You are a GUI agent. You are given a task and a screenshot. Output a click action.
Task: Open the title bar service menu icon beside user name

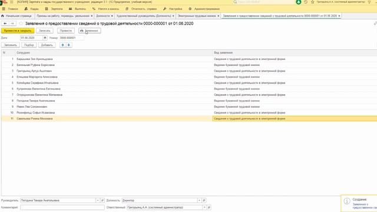(369, 2)
